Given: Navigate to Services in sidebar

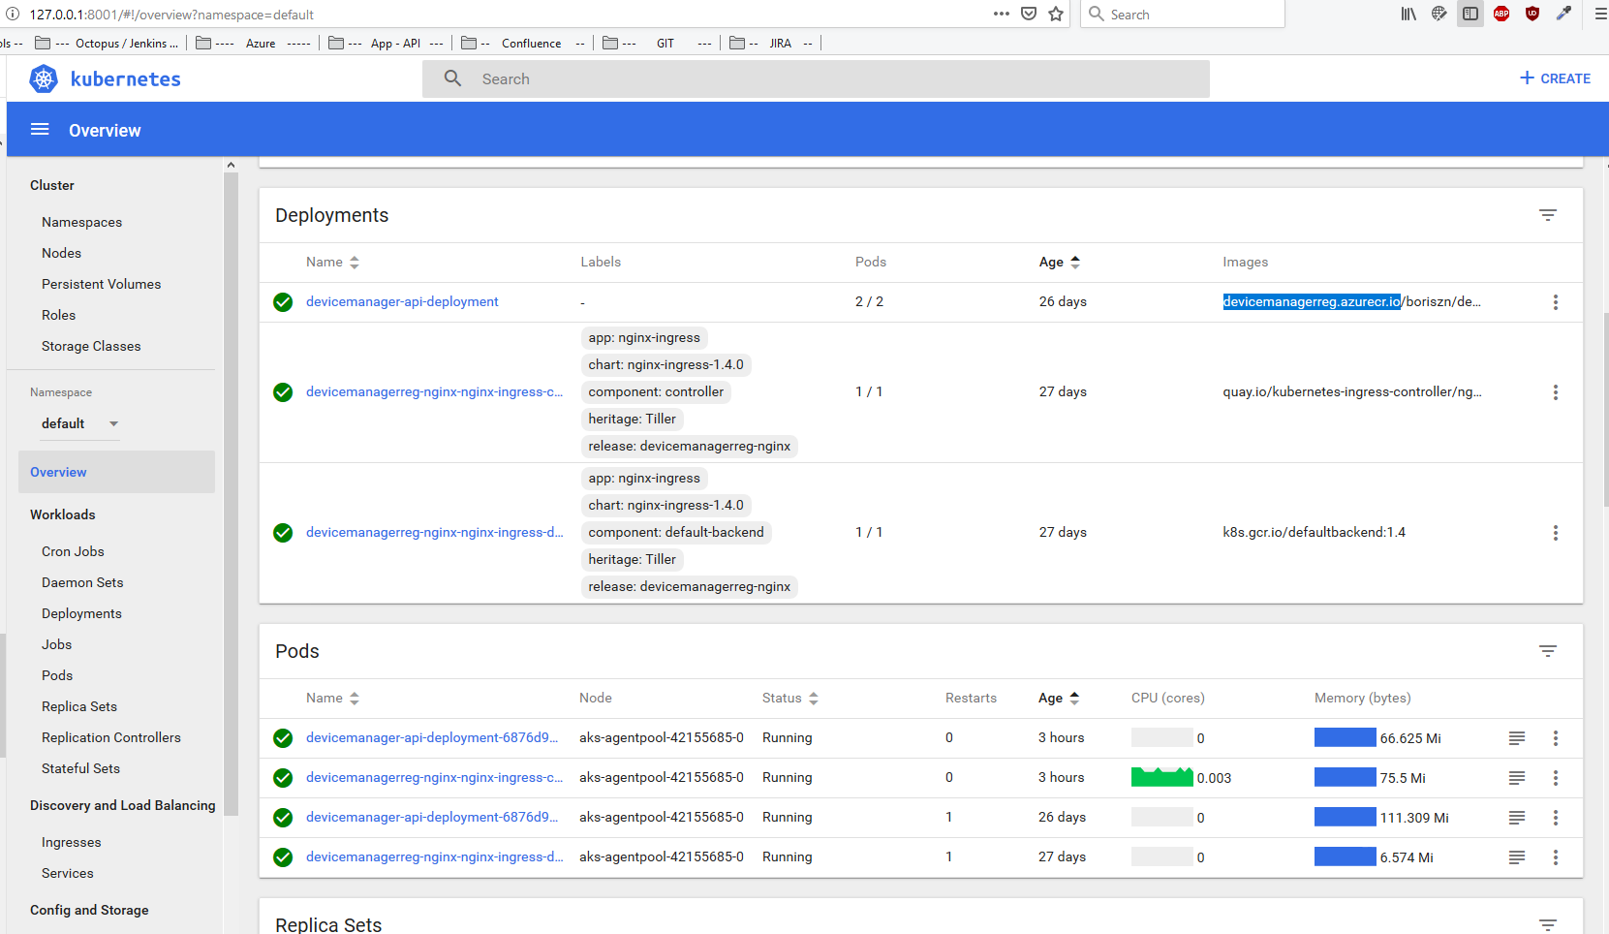Looking at the screenshot, I should coord(68,873).
